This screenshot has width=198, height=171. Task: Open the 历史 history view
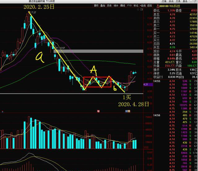click(109, 6)
